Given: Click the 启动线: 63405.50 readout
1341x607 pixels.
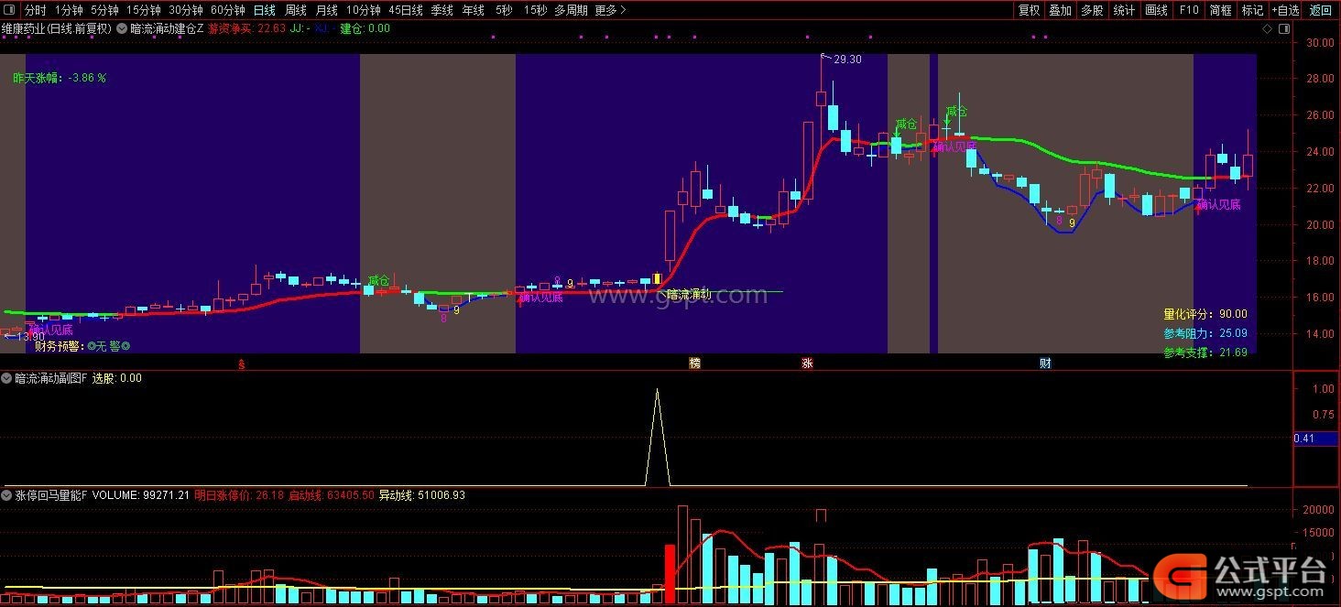Looking at the screenshot, I should click(x=331, y=495).
